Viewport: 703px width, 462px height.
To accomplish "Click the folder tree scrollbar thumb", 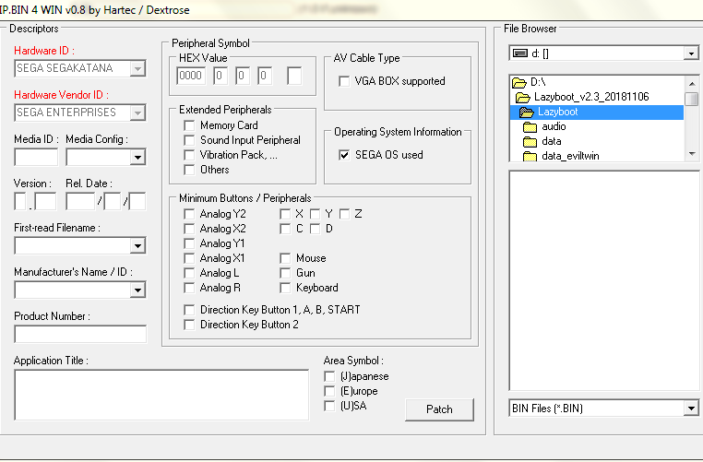I will 692,99.
